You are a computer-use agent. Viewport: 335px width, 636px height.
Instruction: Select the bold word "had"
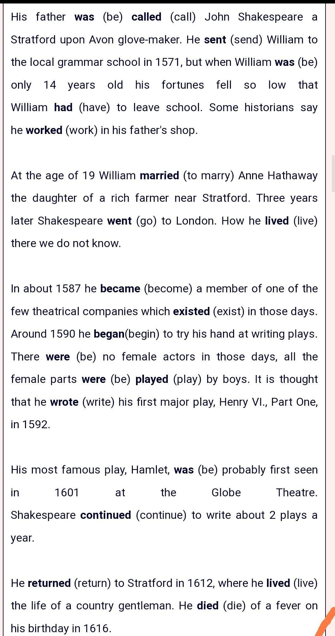coord(63,108)
